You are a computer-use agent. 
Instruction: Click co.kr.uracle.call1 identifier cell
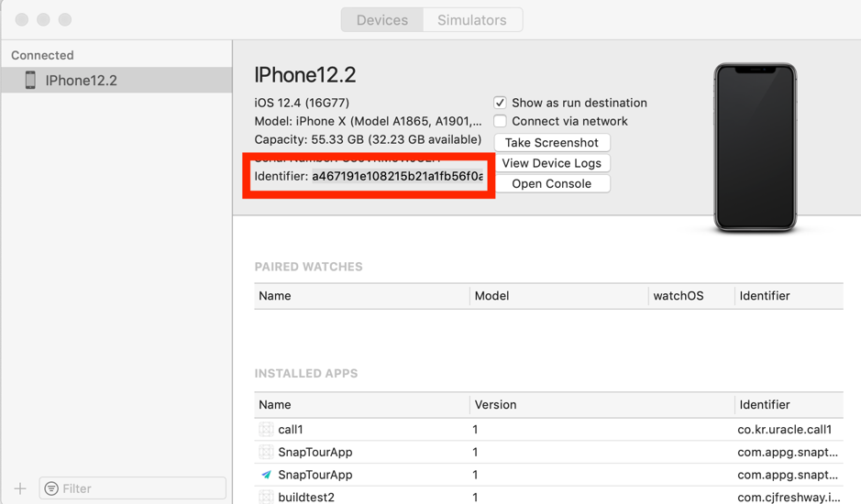[x=785, y=430]
